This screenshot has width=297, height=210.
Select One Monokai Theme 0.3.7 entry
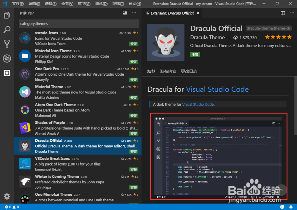coord(78,199)
